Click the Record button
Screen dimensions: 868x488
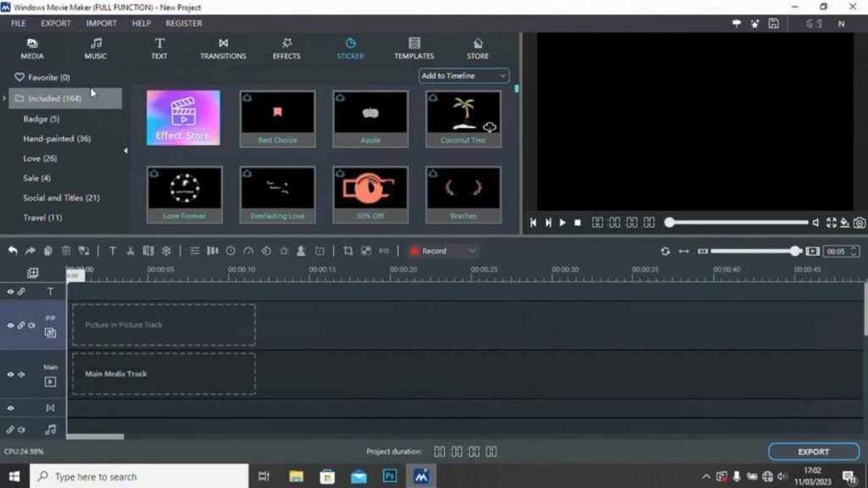(435, 251)
